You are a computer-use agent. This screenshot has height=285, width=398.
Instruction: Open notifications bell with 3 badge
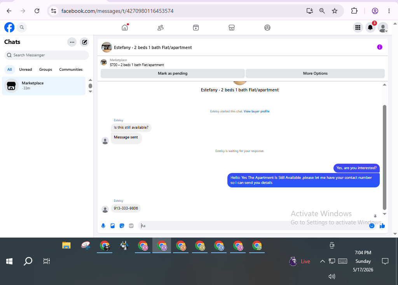(370, 28)
